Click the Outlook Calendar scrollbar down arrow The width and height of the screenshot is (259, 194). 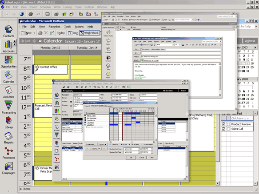coord(217,183)
